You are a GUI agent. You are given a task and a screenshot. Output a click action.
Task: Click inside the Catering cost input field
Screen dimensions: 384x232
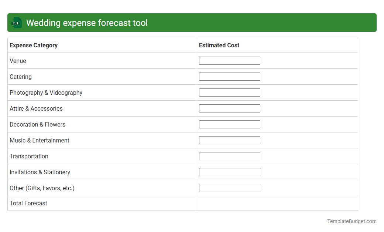click(229, 76)
